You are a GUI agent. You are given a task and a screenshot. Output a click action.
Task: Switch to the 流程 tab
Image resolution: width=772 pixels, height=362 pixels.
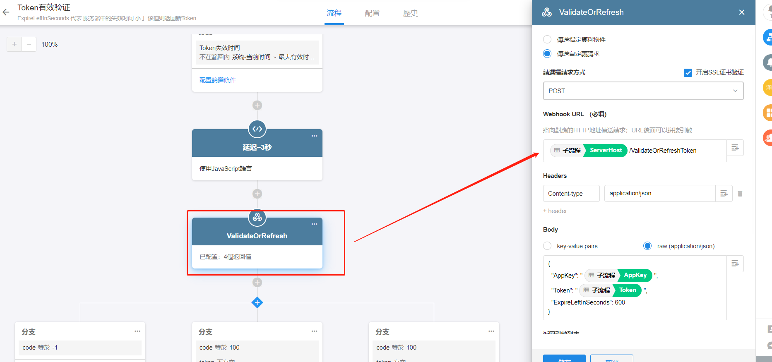334,13
